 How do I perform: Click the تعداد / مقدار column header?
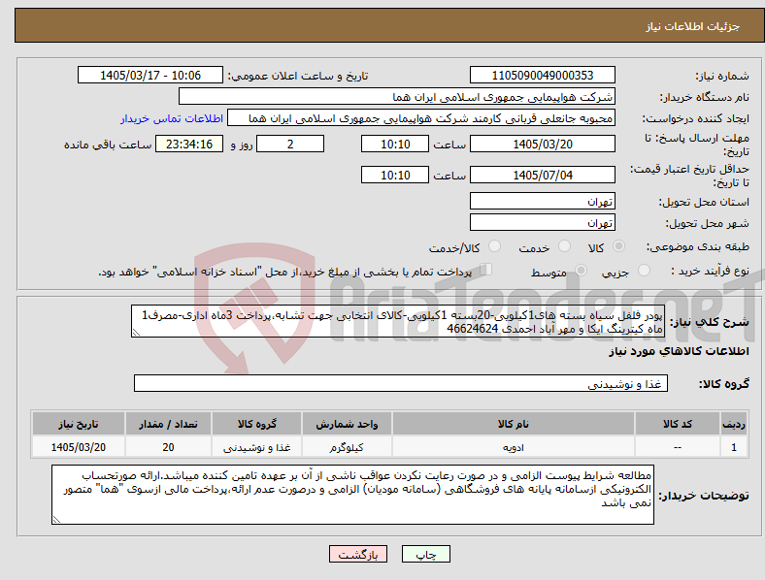168,424
